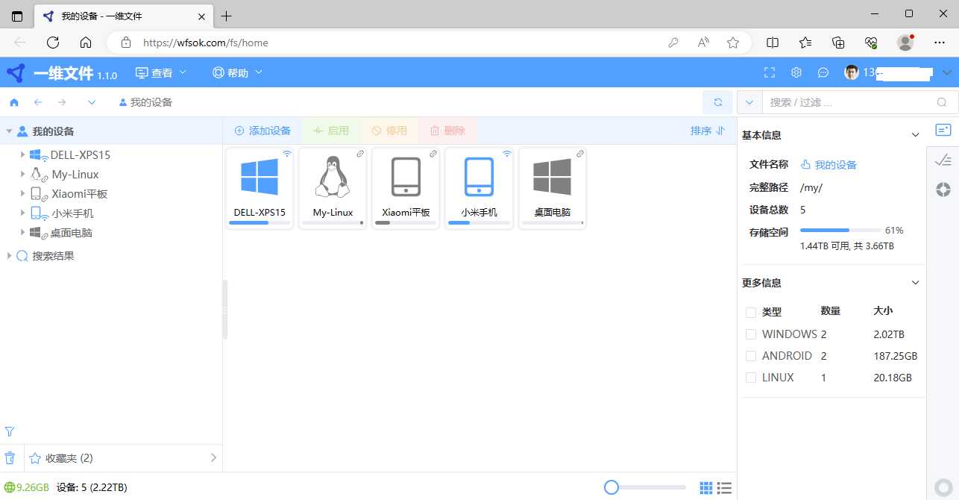Adjust the thumbnail size slider
Viewport: 959px width, 500px height.
pos(611,487)
